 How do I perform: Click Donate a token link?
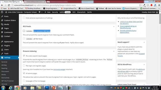point(128,31)
